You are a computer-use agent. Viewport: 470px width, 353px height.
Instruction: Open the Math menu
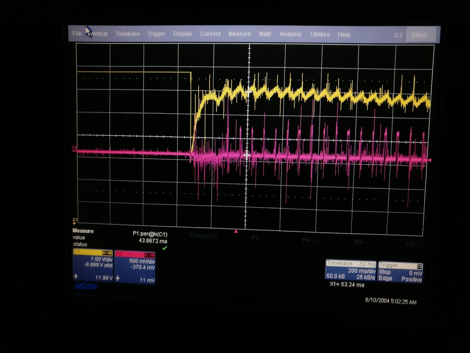coord(265,34)
